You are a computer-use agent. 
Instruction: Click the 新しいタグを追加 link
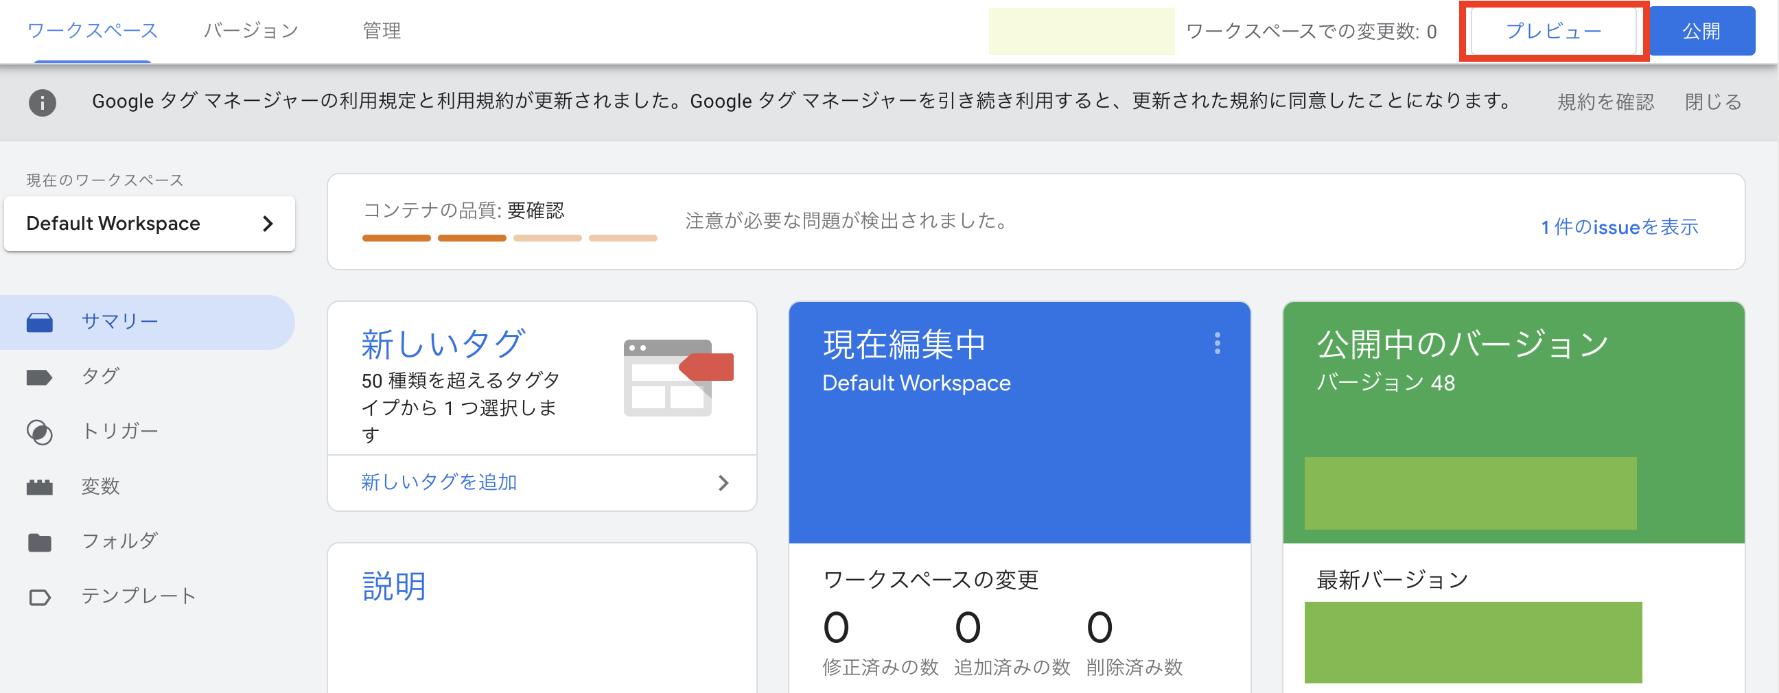[x=439, y=482]
